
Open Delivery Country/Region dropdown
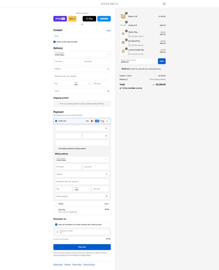tap(82, 54)
